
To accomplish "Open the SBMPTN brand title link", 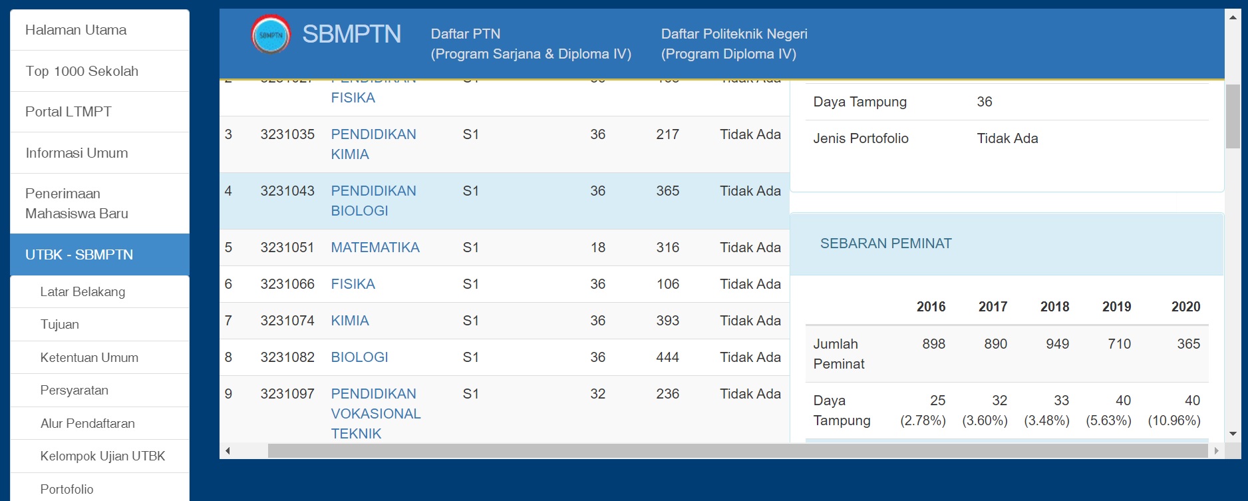I will 351,34.
